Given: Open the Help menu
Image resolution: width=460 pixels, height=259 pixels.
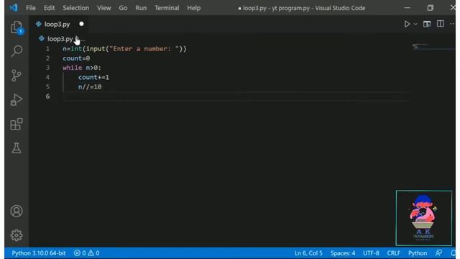Looking at the screenshot, I should [193, 8].
